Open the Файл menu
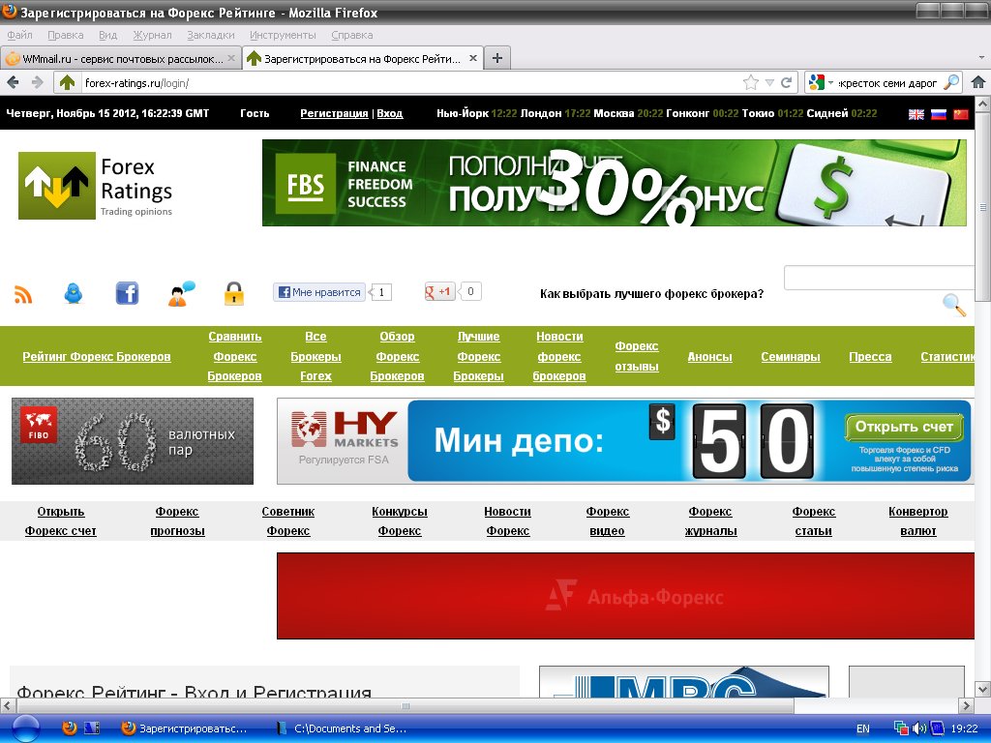 click(19, 35)
